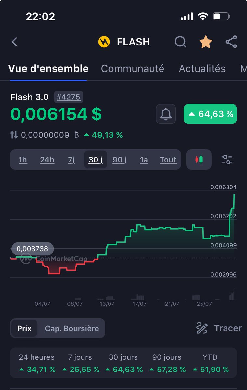Select the Prix chart mode
The height and width of the screenshot is (390, 247).
(24, 328)
